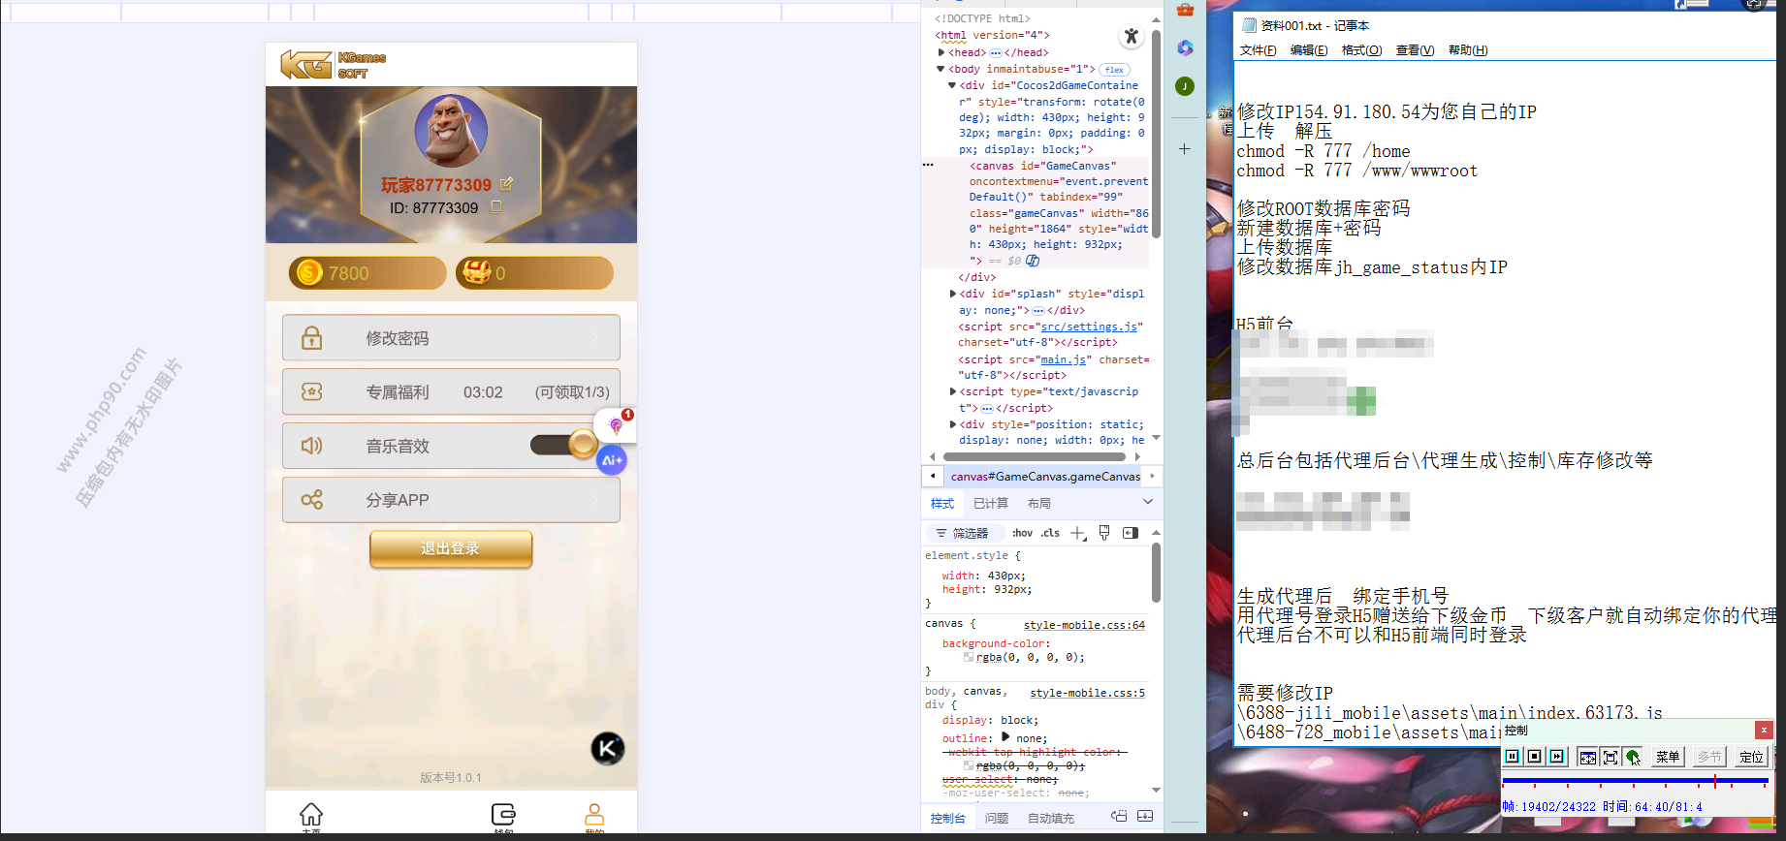Copy the player ID with copy icon

tap(496, 207)
